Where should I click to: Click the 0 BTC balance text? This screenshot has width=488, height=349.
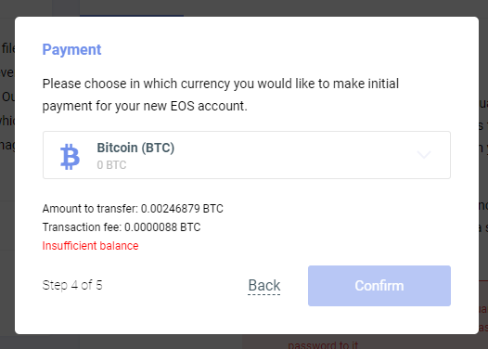click(x=111, y=165)
